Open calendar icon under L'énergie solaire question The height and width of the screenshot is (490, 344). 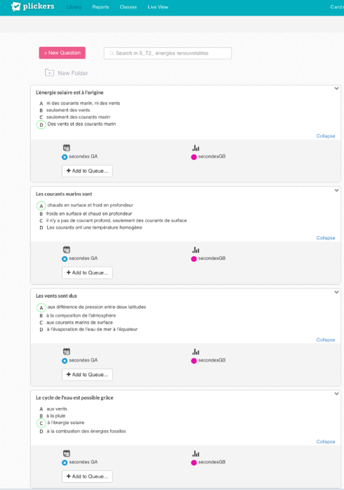pos(67,148)
